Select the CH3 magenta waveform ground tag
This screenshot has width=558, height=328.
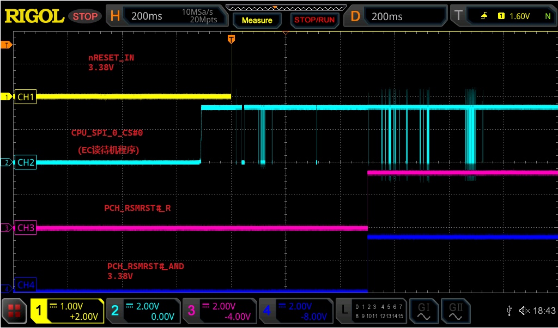pyautogui.click(x=25, y=228)
